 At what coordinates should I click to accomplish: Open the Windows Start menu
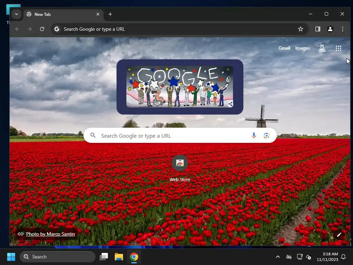pos(11,257)
